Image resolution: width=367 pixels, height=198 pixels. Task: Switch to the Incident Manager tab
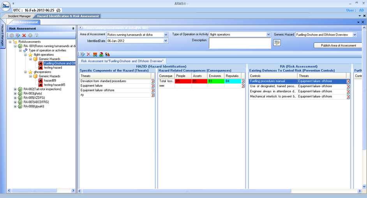click(x=19, y=16)
